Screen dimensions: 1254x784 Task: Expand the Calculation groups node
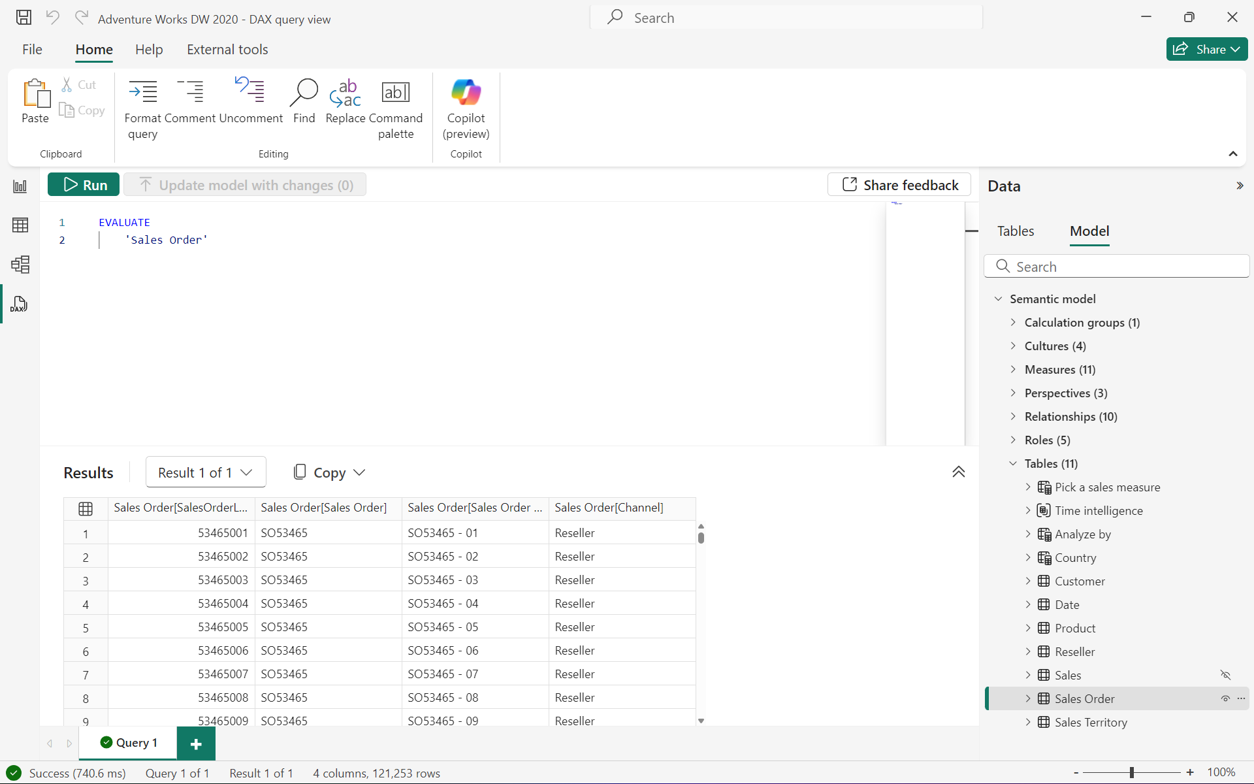[1012, 321]
